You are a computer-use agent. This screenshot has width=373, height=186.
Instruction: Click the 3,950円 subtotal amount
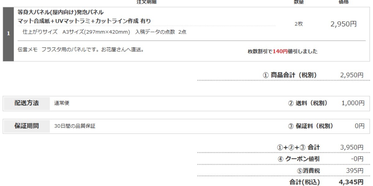coord(352,147)
